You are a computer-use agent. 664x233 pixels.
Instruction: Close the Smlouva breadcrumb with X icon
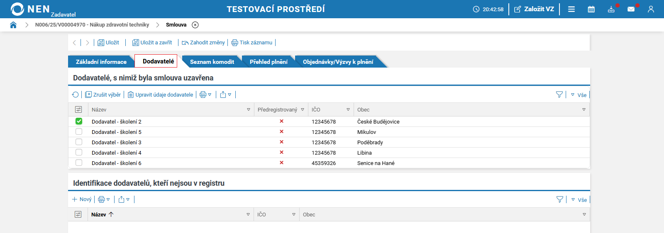pyautogui.click(x=195, y=25)
